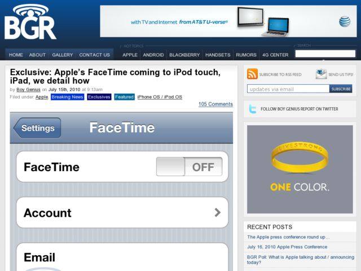Viewport: 361px width, 271px height.
Task: Click the site search input box
Action: pyautogui.click(x=325, y=54)
